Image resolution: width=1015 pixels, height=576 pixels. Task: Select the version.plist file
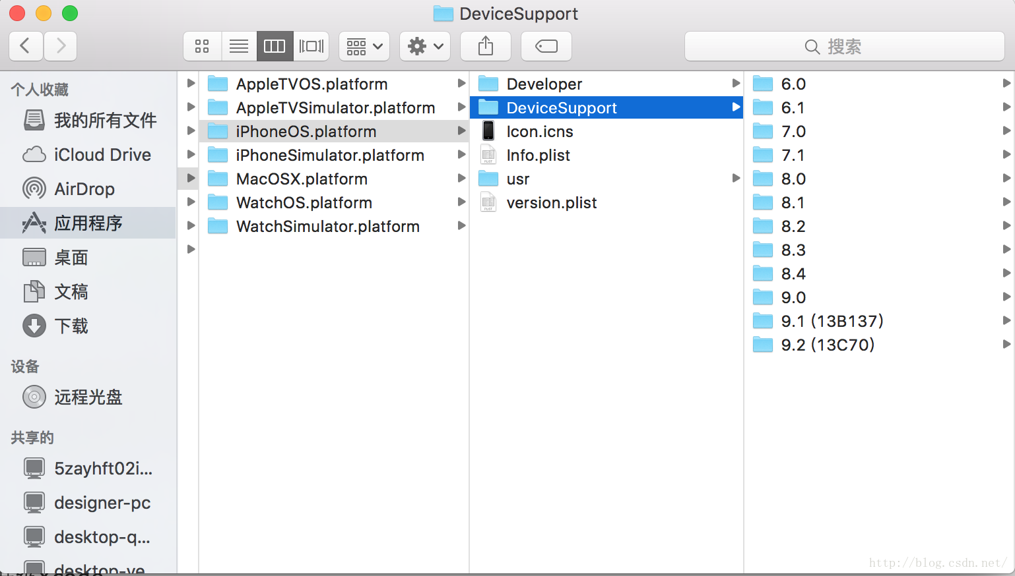(606, 202)
